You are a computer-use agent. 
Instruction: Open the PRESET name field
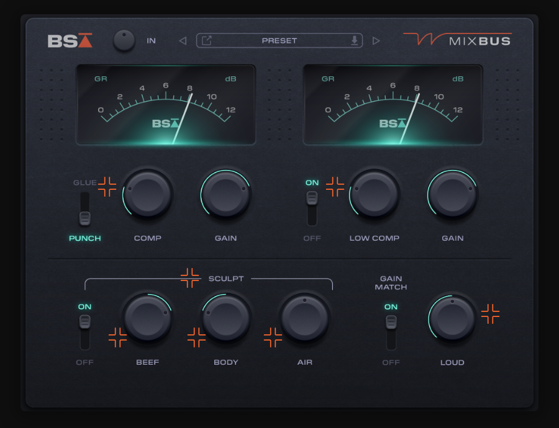point(279,40)
